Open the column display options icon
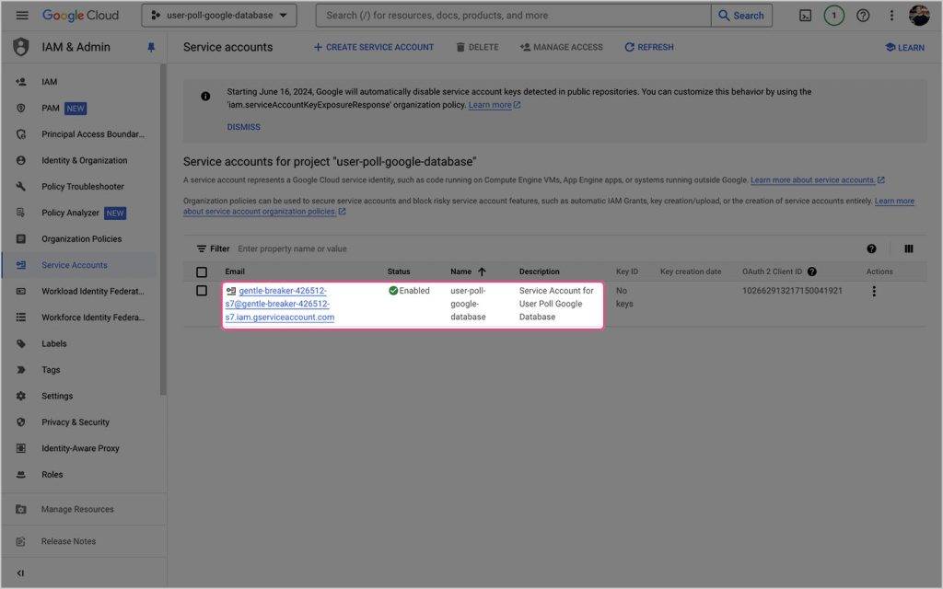943x589 pixels. (x=909, y=248)
